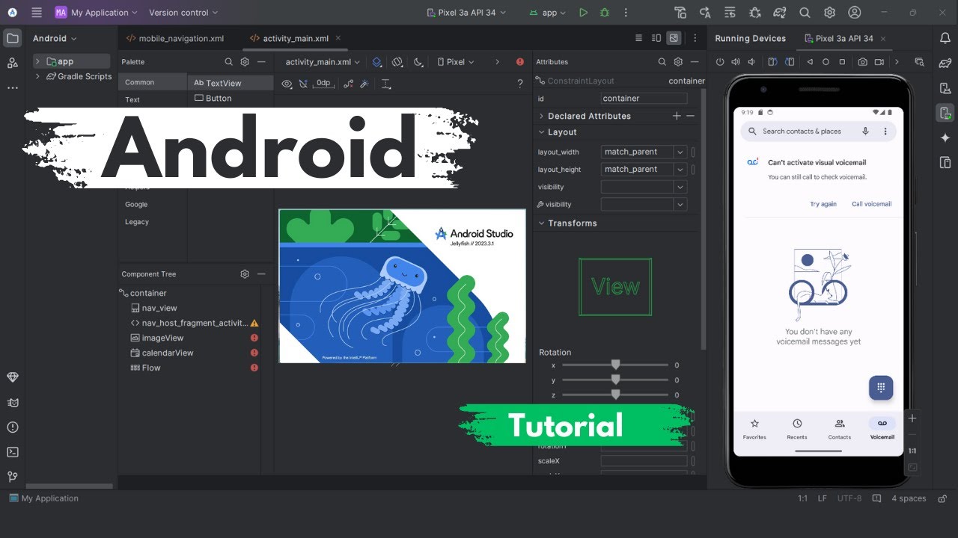Open the Device Manager icon in the right sidebar

tap(945, 88)
